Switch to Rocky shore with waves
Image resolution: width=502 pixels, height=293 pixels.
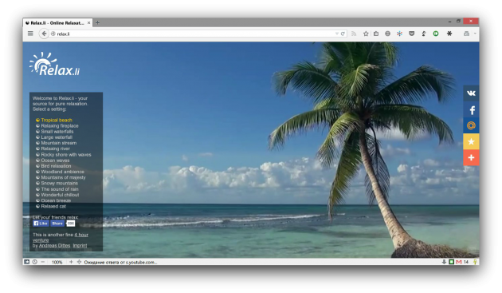[x=66, y=155]
